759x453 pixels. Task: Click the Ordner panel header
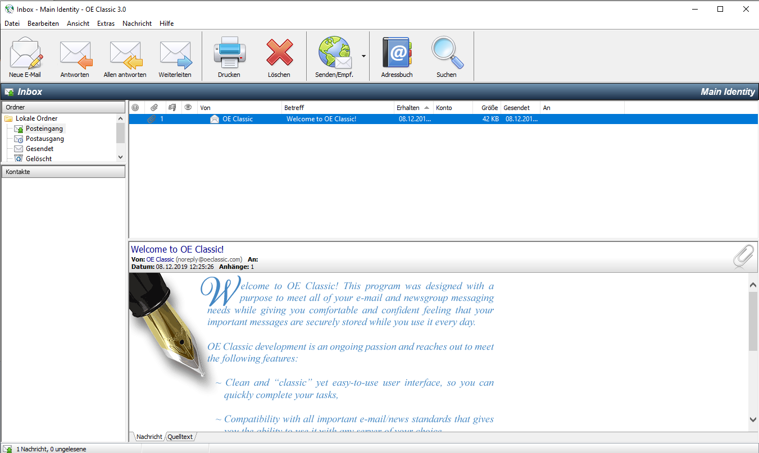pyautogui.click(x=63, y=107)
